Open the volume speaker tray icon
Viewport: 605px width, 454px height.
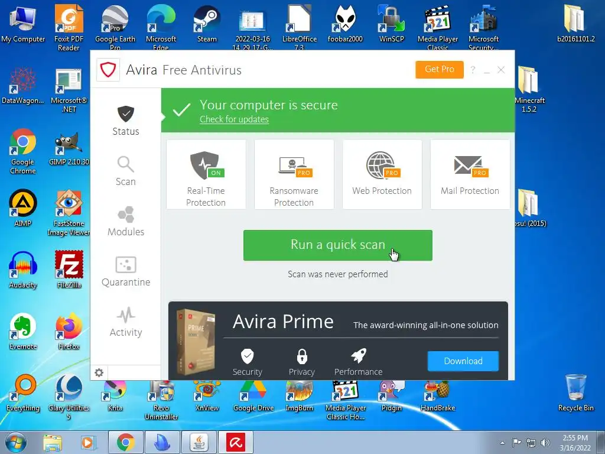click(x=545, y=443)
